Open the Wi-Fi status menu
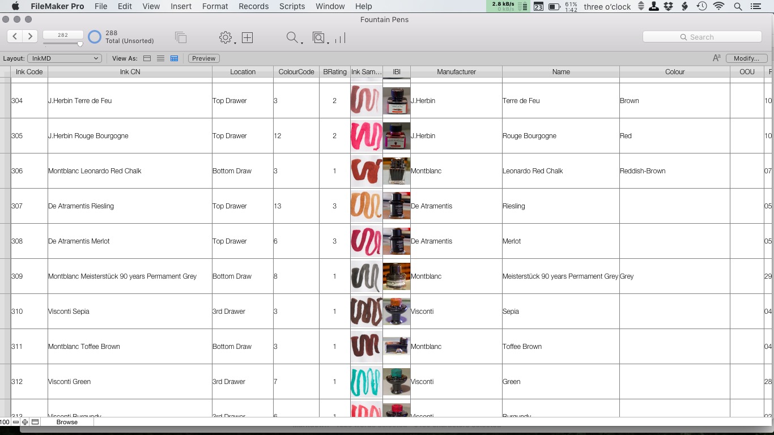The image size is (774, 435). click(719, 6)
